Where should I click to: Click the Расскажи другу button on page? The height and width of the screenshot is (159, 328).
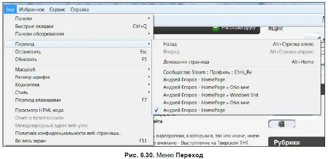(239, 28)
